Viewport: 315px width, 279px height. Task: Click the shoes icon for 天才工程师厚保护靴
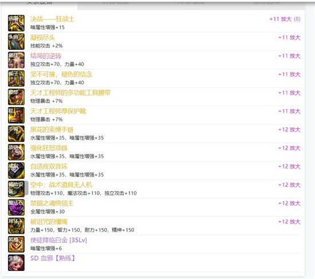16,115
